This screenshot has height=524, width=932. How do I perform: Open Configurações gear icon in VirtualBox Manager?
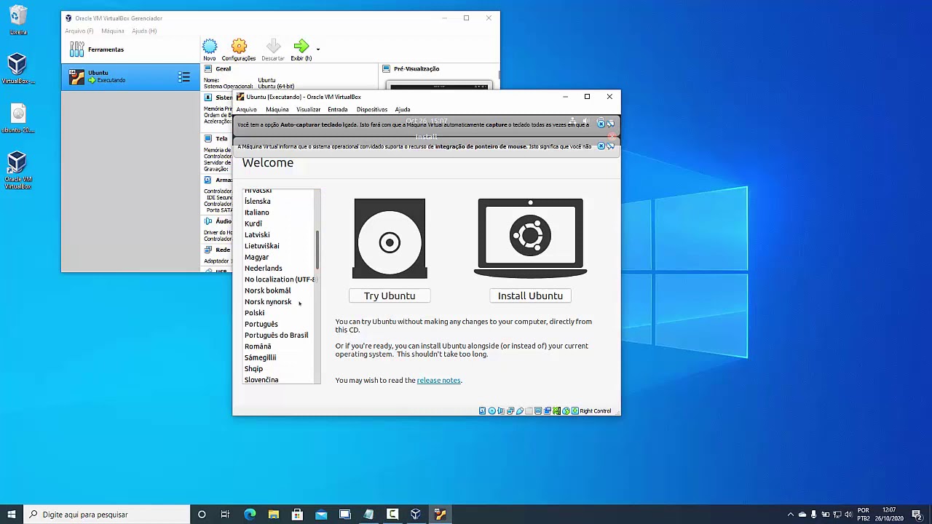239,47
